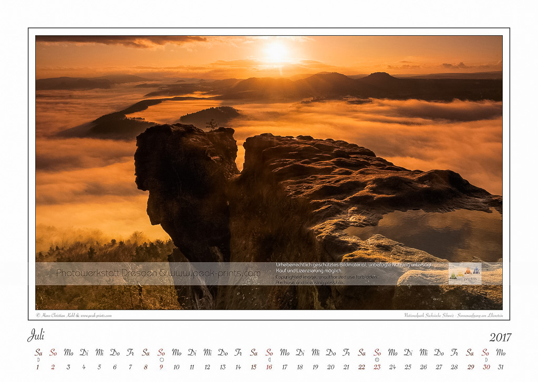
Task: Select day 19 in the calendar row
Action: [x=315, y=367]
